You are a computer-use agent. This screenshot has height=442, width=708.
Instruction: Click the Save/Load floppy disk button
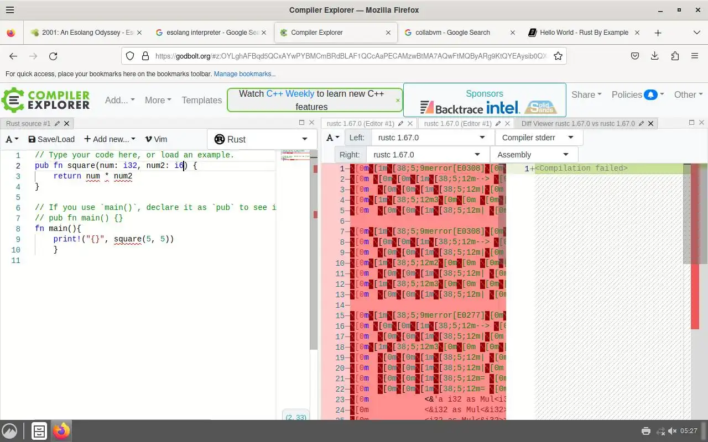[x=51, y=139]
